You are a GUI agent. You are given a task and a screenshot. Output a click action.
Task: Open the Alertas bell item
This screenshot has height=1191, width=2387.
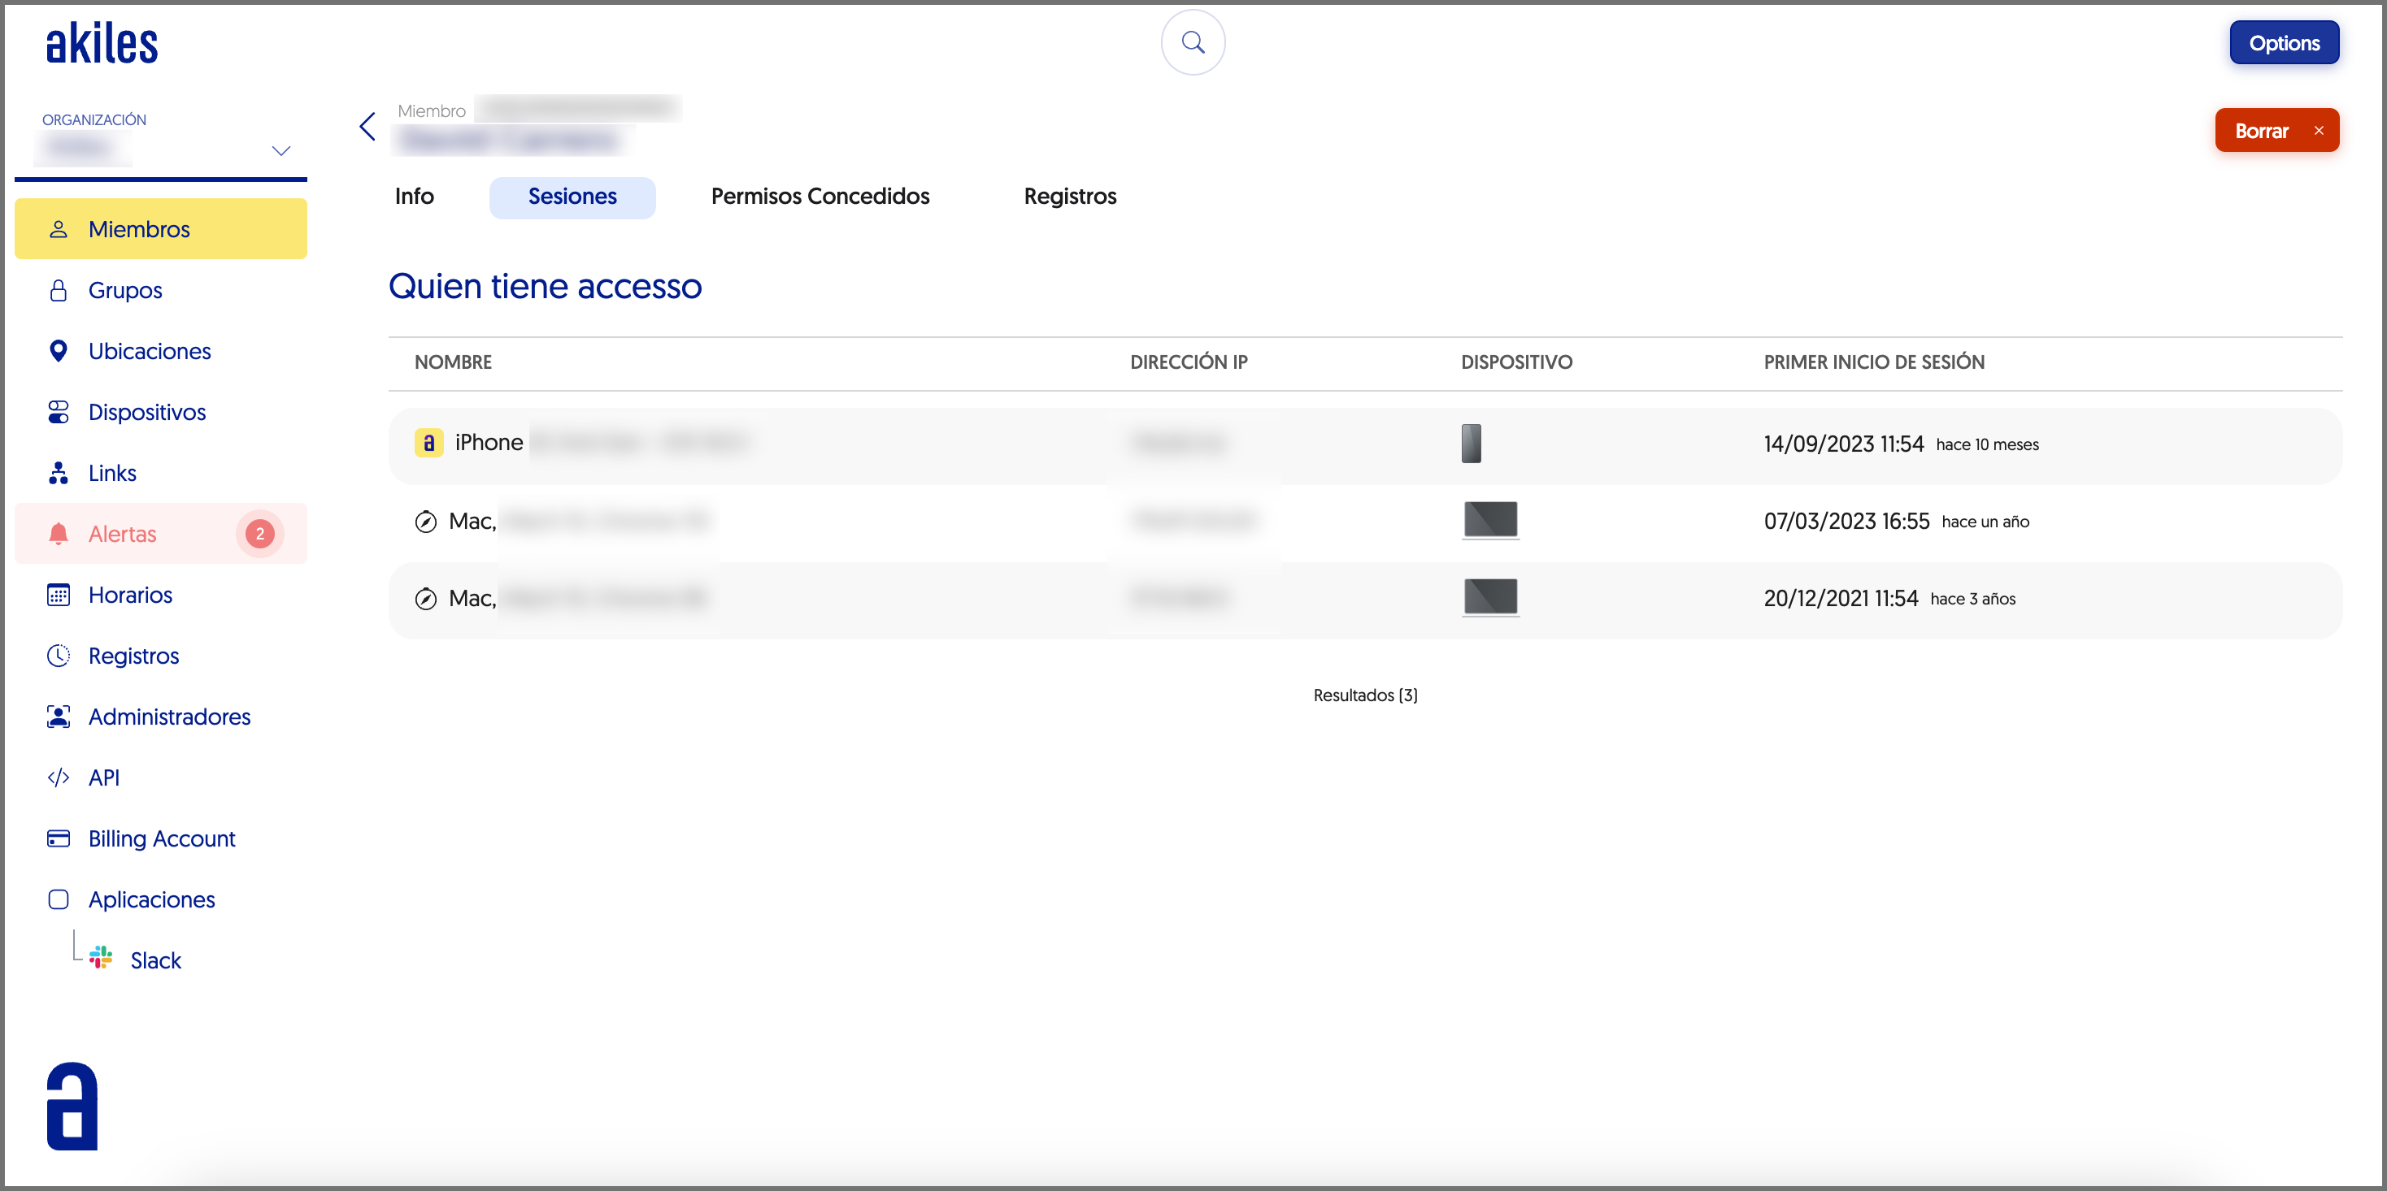click(122, 534)
